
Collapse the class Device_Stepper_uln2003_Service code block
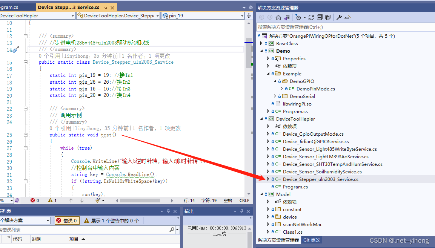coord(26,62)
